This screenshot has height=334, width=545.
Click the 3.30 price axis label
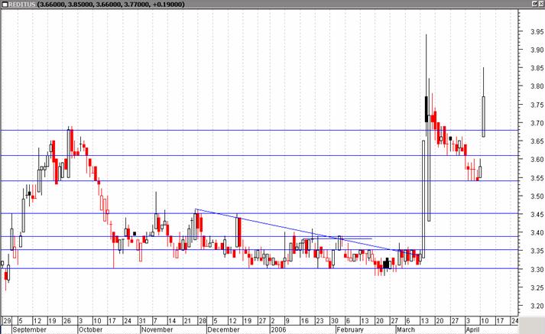click(537, 270)
